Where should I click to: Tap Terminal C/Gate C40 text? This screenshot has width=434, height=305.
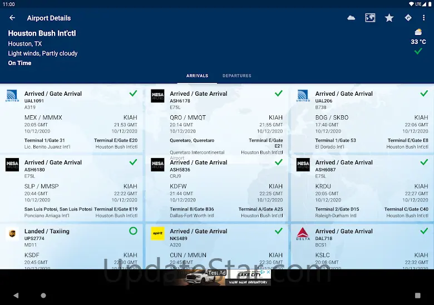coord(406,209)
